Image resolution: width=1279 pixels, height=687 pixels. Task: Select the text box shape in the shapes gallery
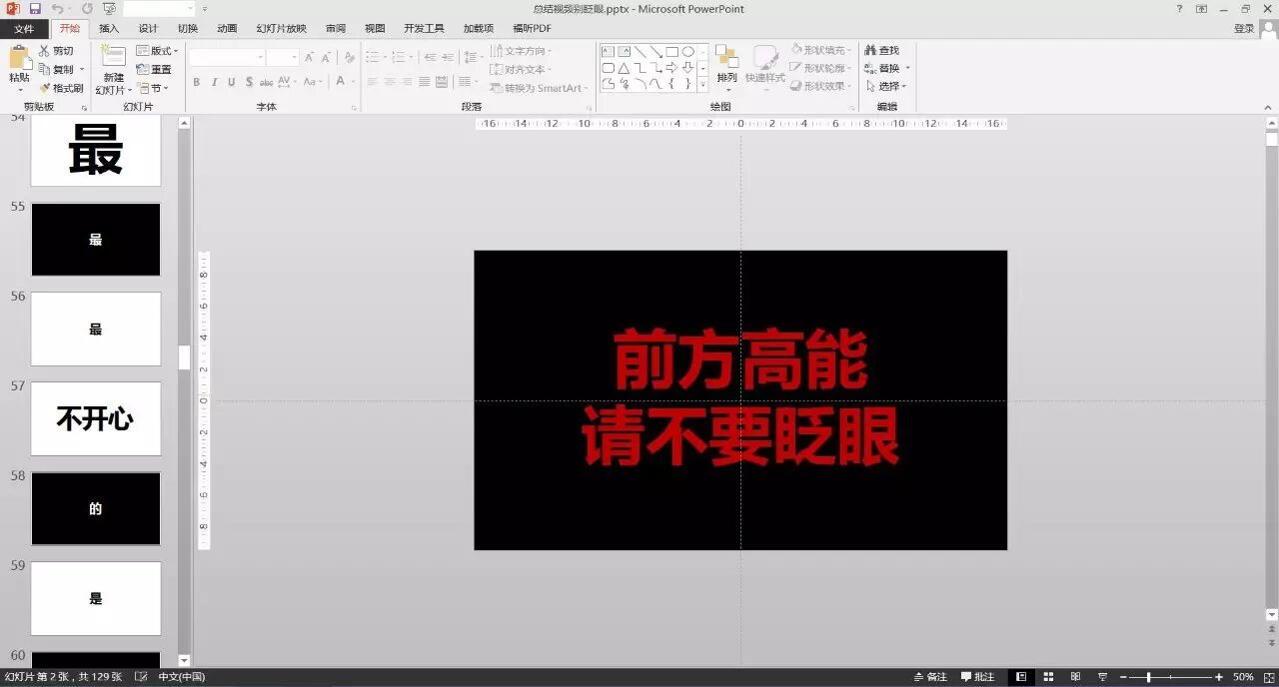(x=608, y=51)
